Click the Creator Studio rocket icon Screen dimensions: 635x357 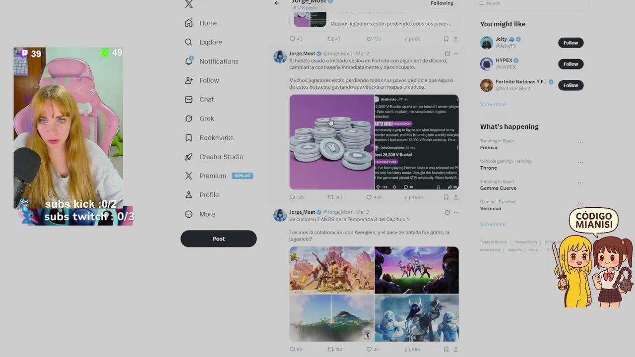(x=189, y=157)
